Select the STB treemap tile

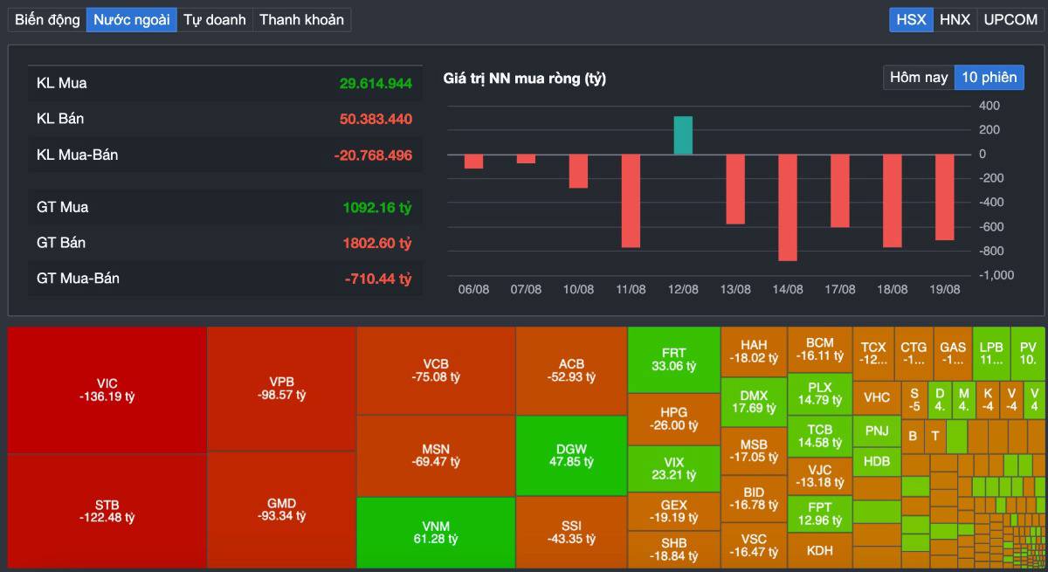[x=107, y=511]
